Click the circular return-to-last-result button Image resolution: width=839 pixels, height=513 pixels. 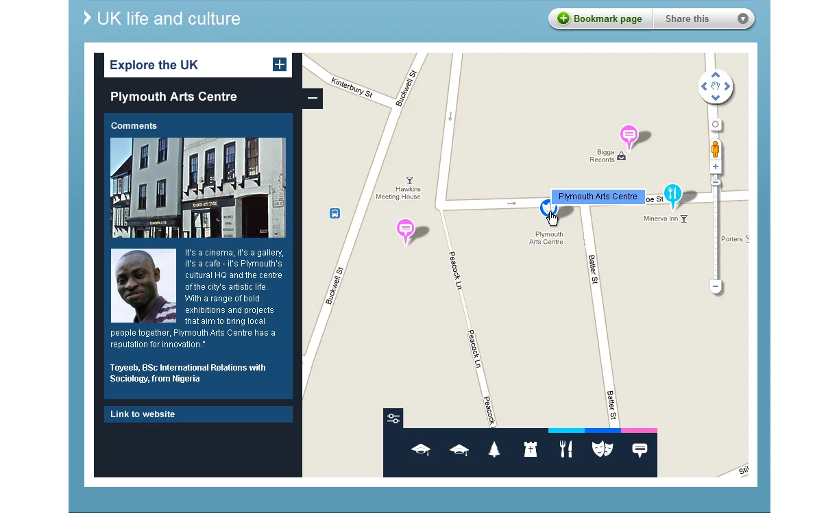(x=716, y=125)
